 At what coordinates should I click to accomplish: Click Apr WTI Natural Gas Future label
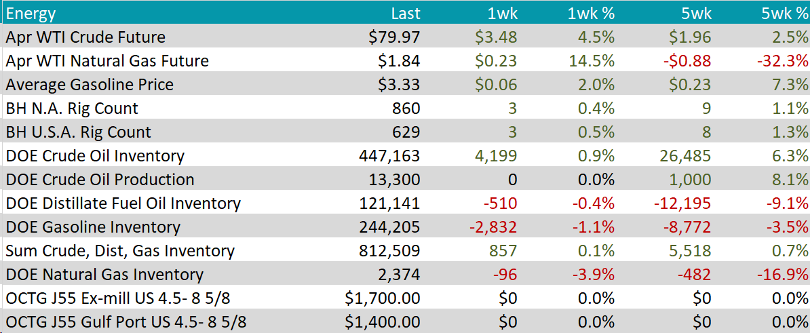107,61
